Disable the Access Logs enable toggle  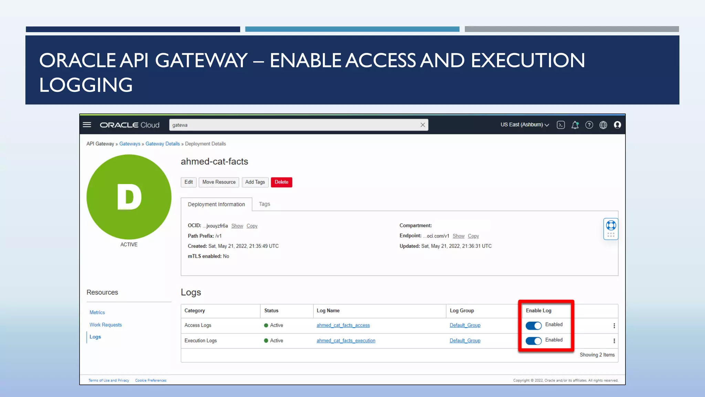[x=534, y=325]
